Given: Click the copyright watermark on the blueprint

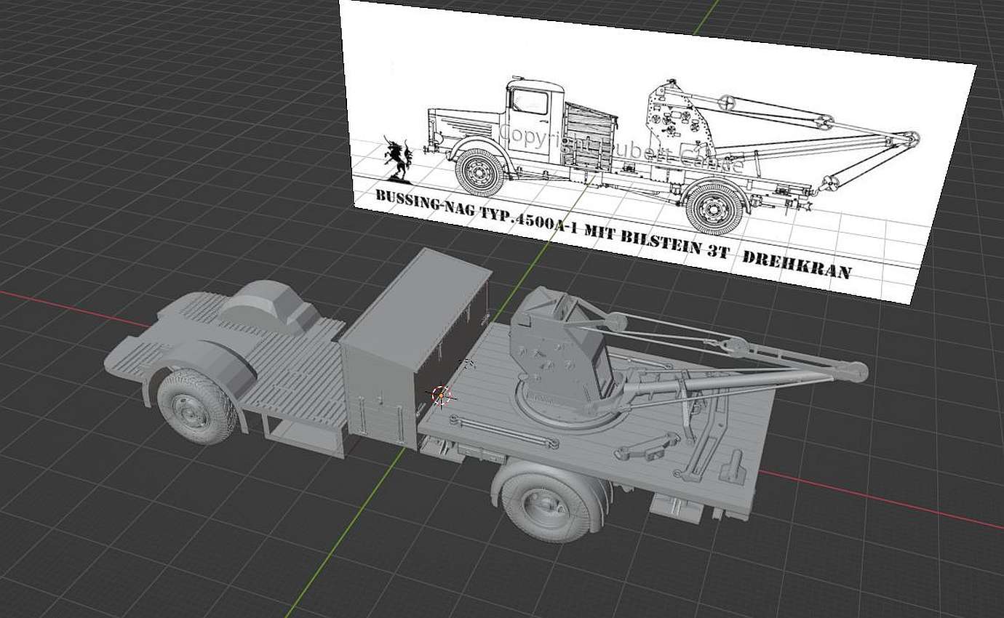Looking at the screenshot, I should point(618,147).
